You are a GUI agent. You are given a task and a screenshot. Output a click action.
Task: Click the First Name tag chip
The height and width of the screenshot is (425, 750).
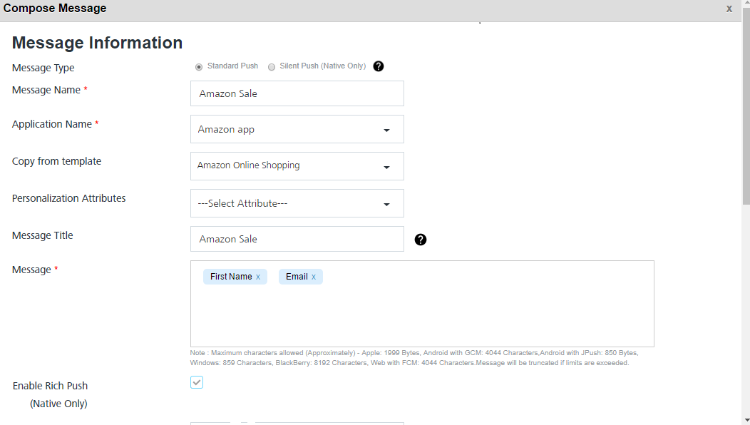pos(231,277)
